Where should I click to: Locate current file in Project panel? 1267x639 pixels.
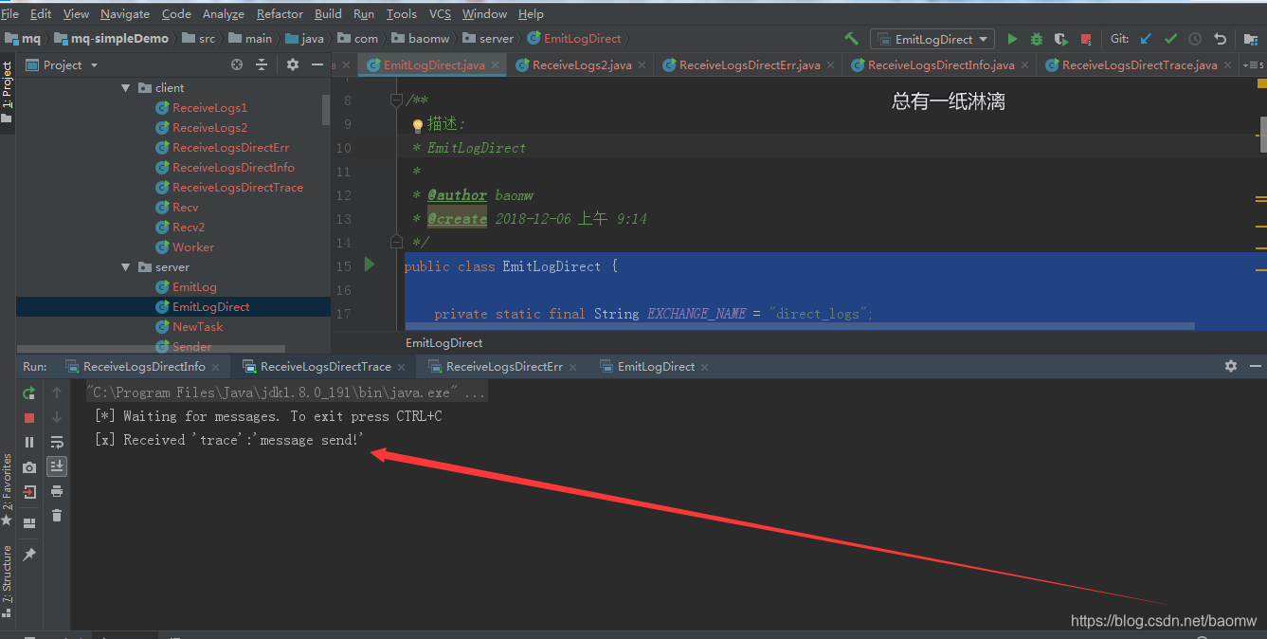click(237, 64)
